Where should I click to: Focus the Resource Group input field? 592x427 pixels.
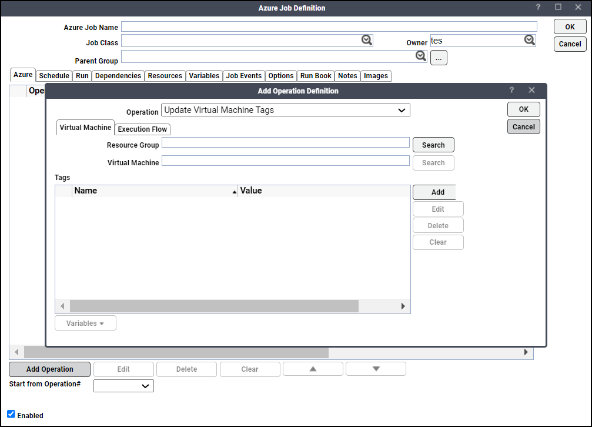[x=286, y=142]
